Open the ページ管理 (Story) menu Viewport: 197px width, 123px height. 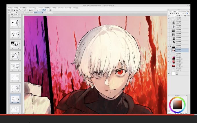(x=23, y=8)
